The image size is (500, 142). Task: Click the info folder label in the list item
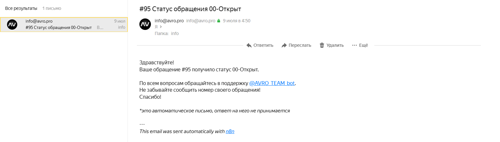(121, 27)
